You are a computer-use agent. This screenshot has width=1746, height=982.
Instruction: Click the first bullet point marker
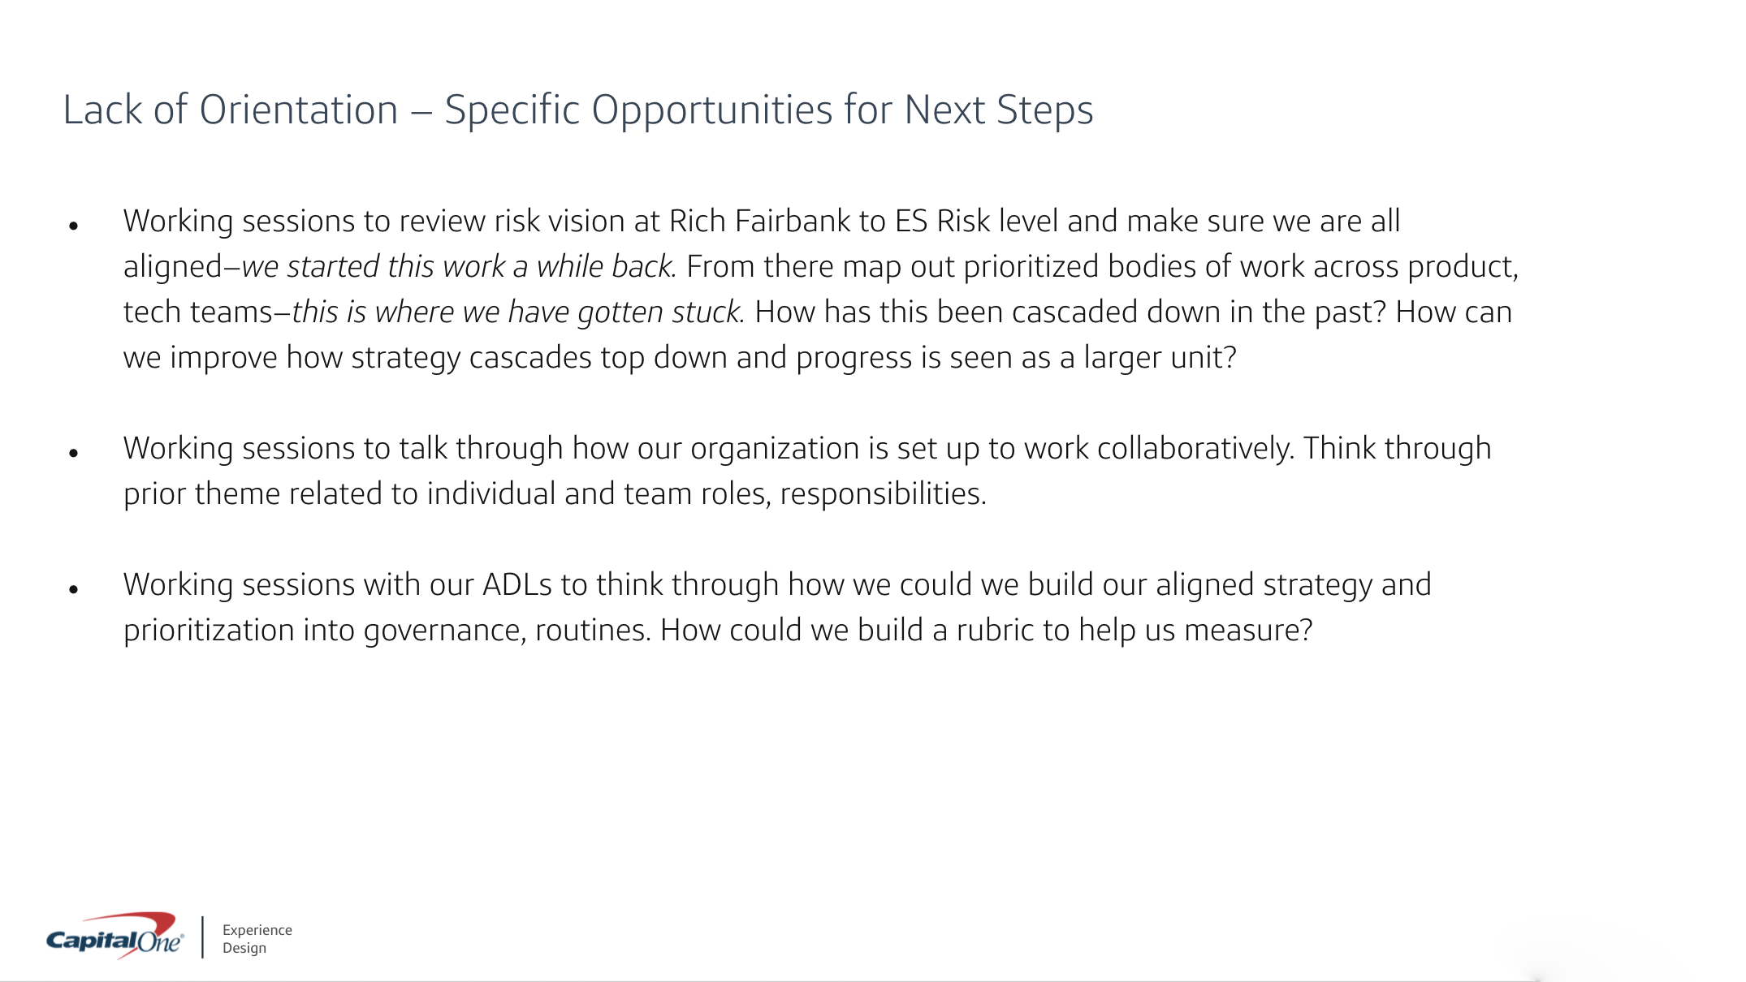(x=74, y=226)
